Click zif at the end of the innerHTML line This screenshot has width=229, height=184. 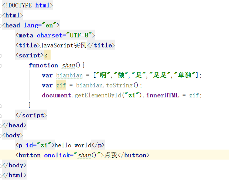(x=194, y=96)
